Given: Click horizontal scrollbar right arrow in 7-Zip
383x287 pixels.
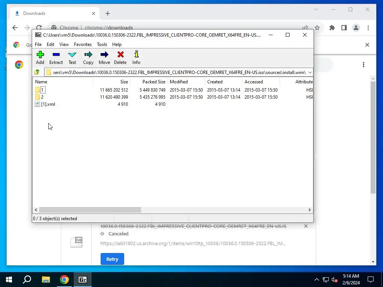Looking at the screenshot, I should [x=309, y=210].
